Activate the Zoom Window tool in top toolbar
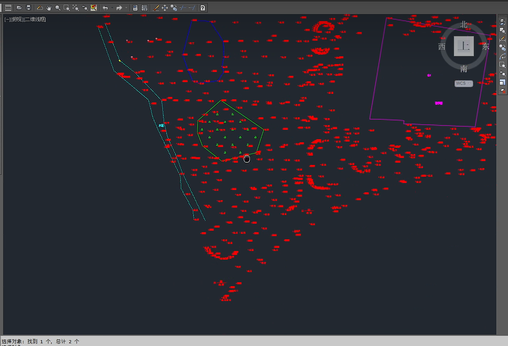Screen dimensions: 508x346 (66, 8)
